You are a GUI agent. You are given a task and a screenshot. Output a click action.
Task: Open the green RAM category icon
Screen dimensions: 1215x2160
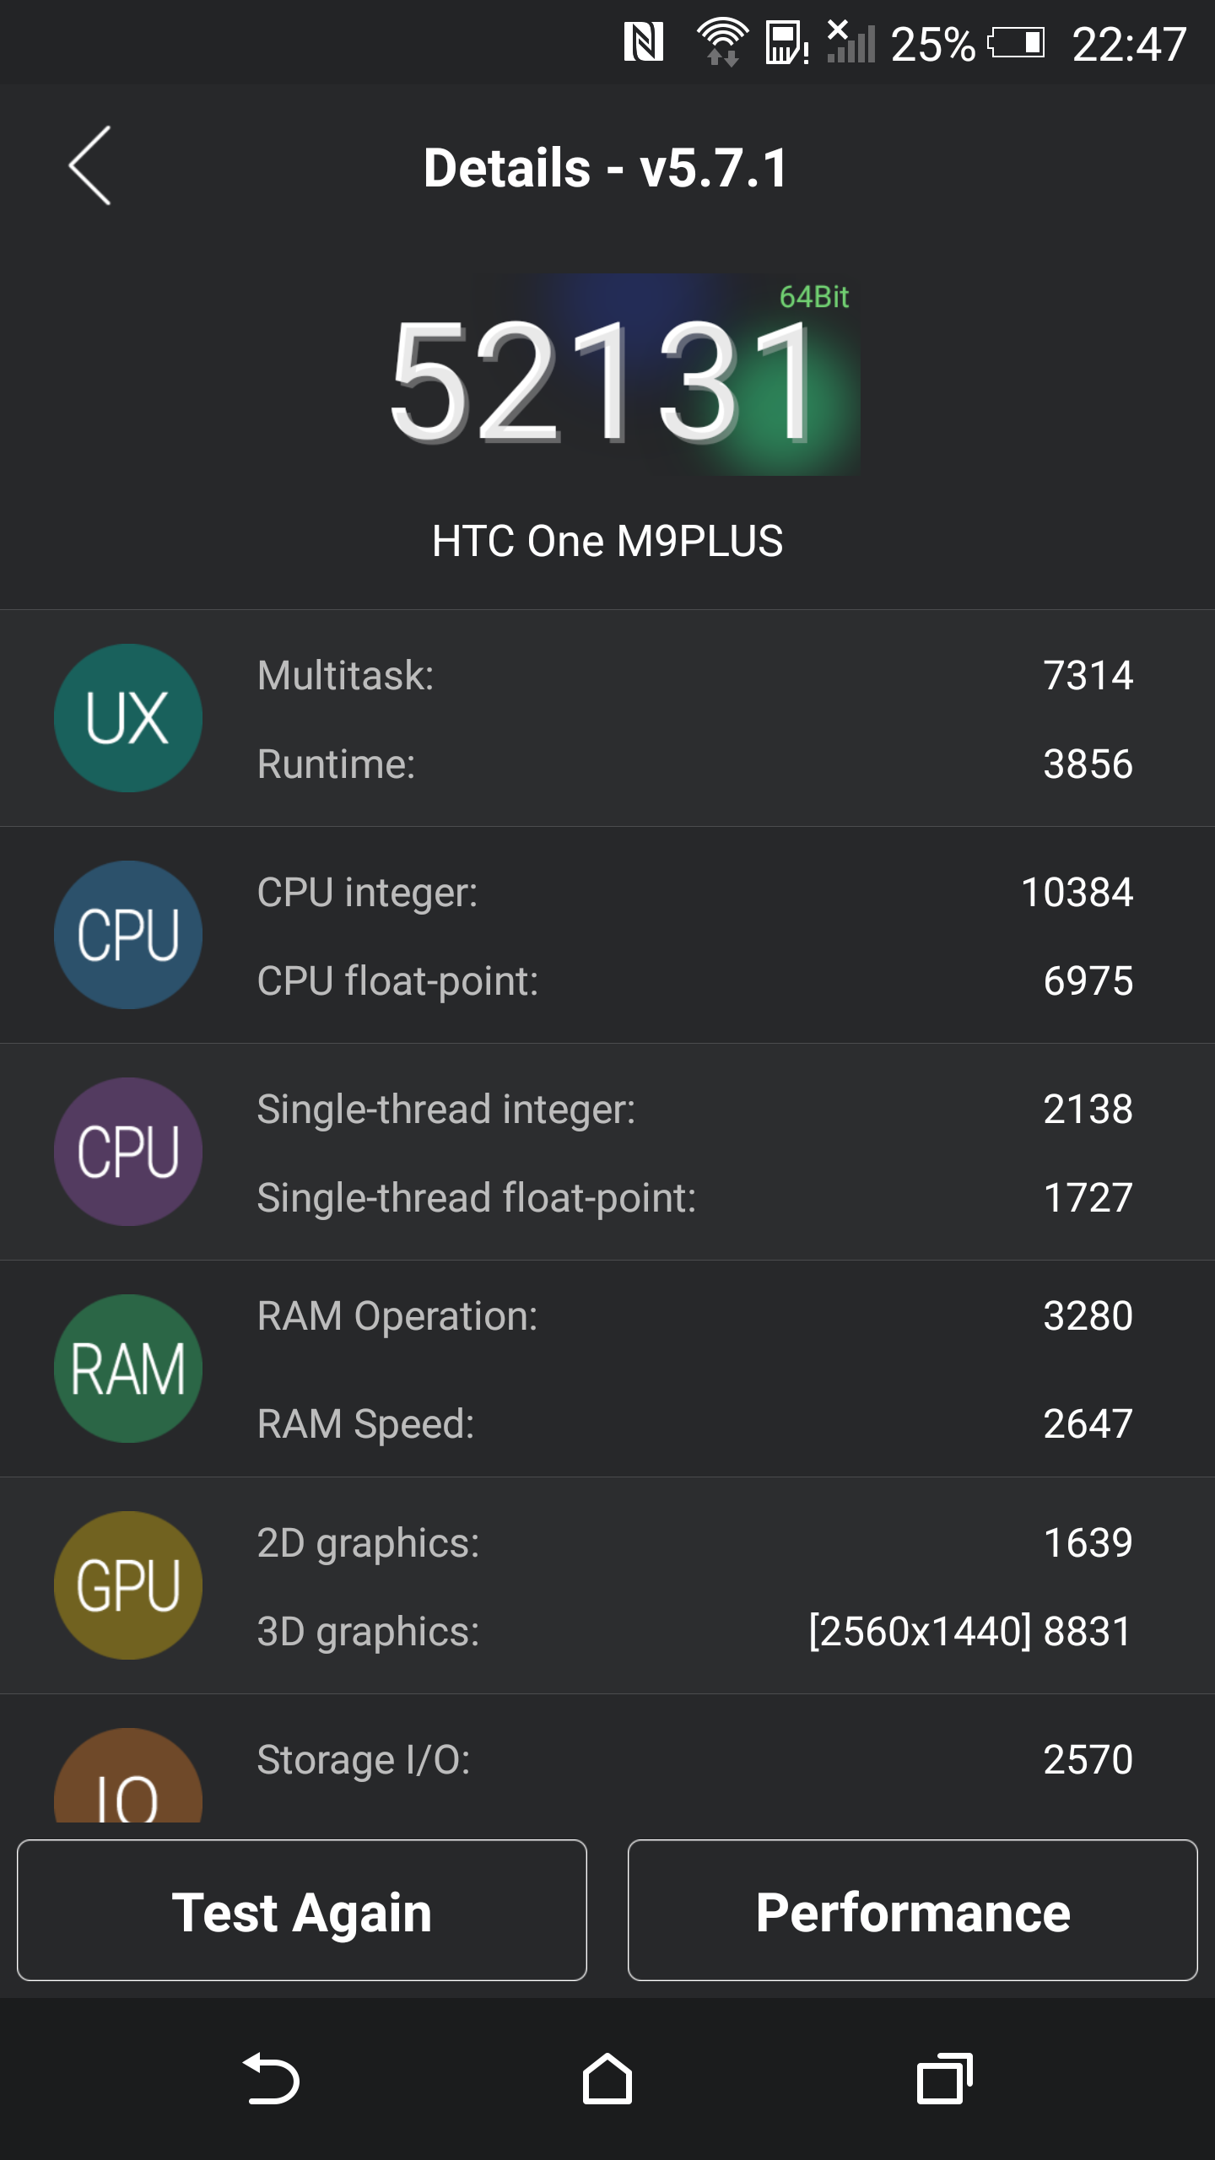pyautogui.click(x=128, y=1369)
